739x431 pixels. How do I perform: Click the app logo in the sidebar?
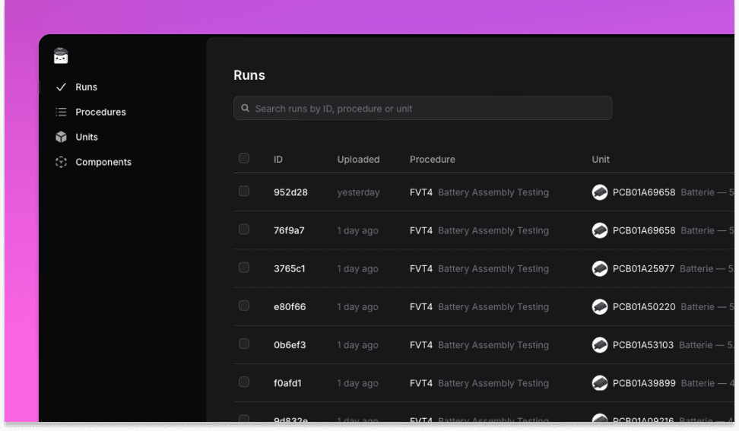tap(61, 55)
